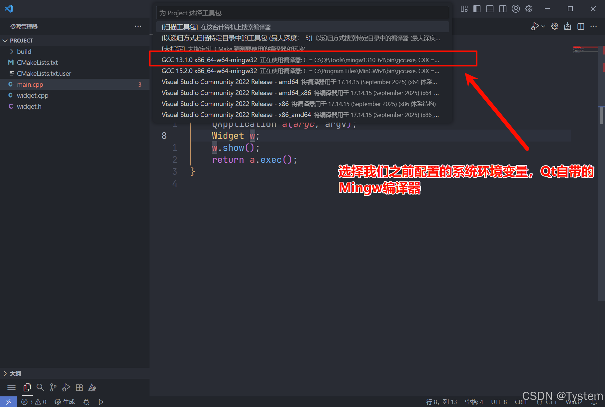Open the hamburger menu in activity bar
This screenshot has width=605, height=407.
[12, 387]
